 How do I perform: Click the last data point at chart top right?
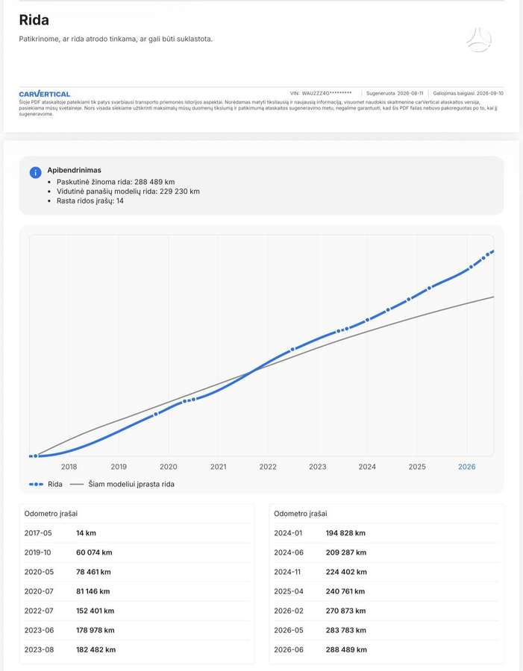pyautogui.click(x=492, y=252)
